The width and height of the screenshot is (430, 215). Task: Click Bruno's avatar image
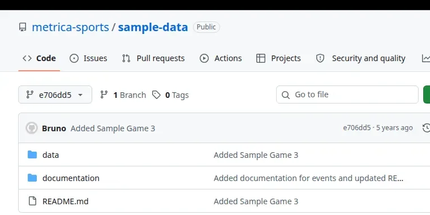pyautogui.click(x=32, y=128)
